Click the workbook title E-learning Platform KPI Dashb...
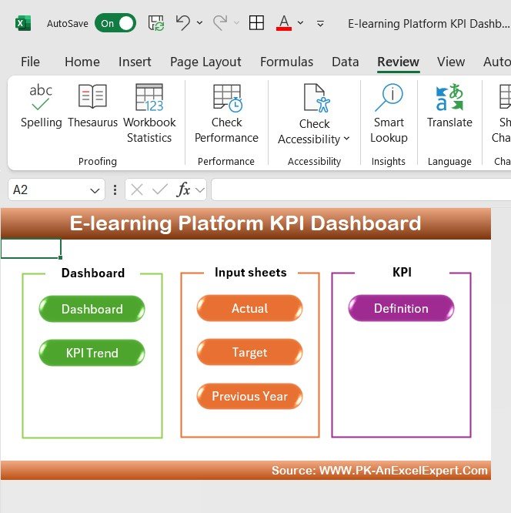This screenshot has width=511, height=513. 429,24
